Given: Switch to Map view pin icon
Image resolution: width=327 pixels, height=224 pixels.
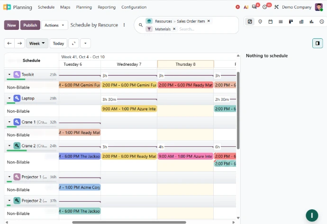Looking at the screenshot, I should [260, 21].
